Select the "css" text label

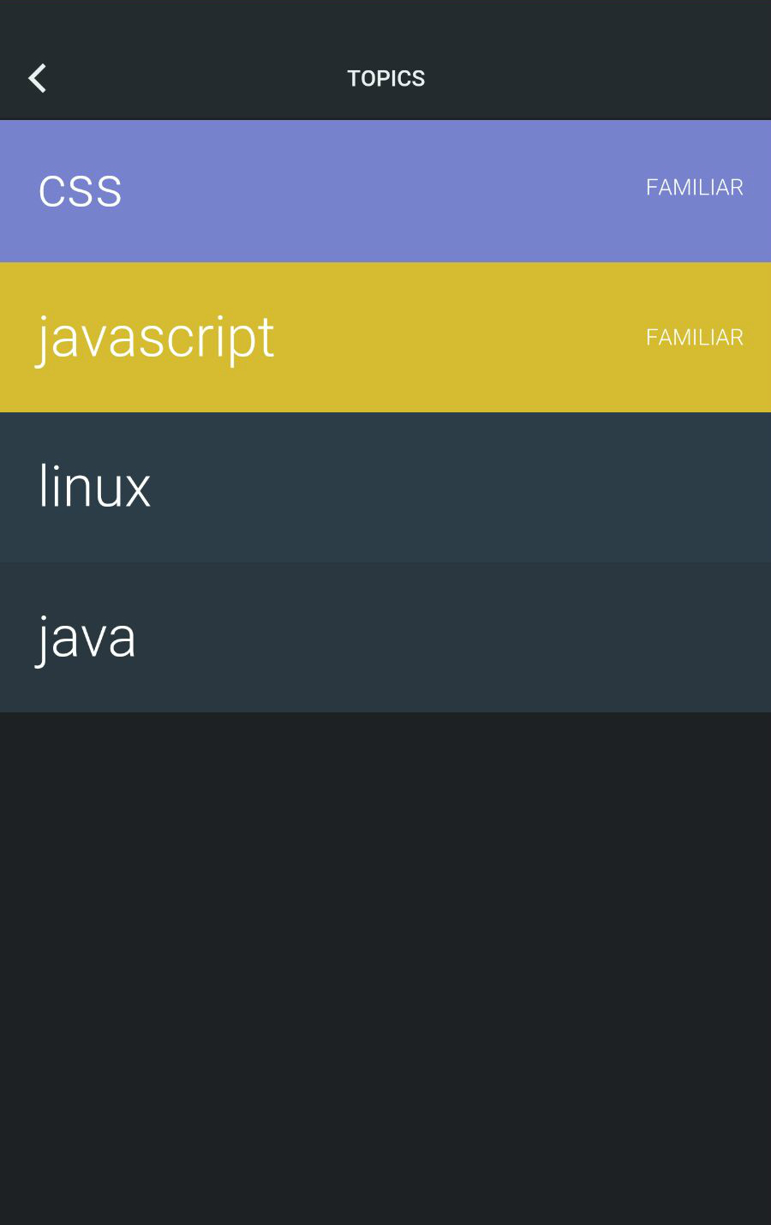point(81,191)
